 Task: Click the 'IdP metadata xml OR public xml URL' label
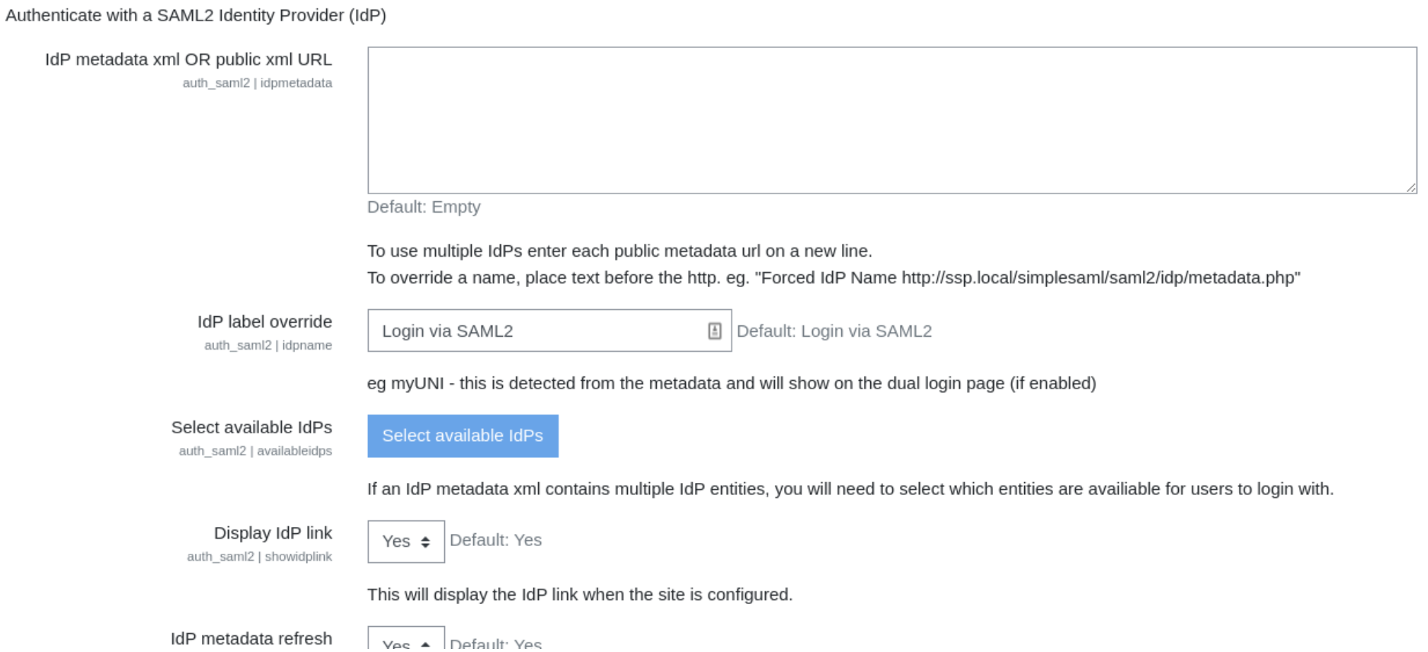pyautogui.click(x=188, y=59)
